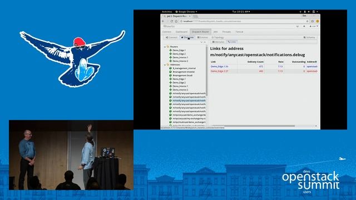The image size is (356, 200).
Task: Click plus icon beside Demo_Interior.1 under Routers
Action: 170,57
